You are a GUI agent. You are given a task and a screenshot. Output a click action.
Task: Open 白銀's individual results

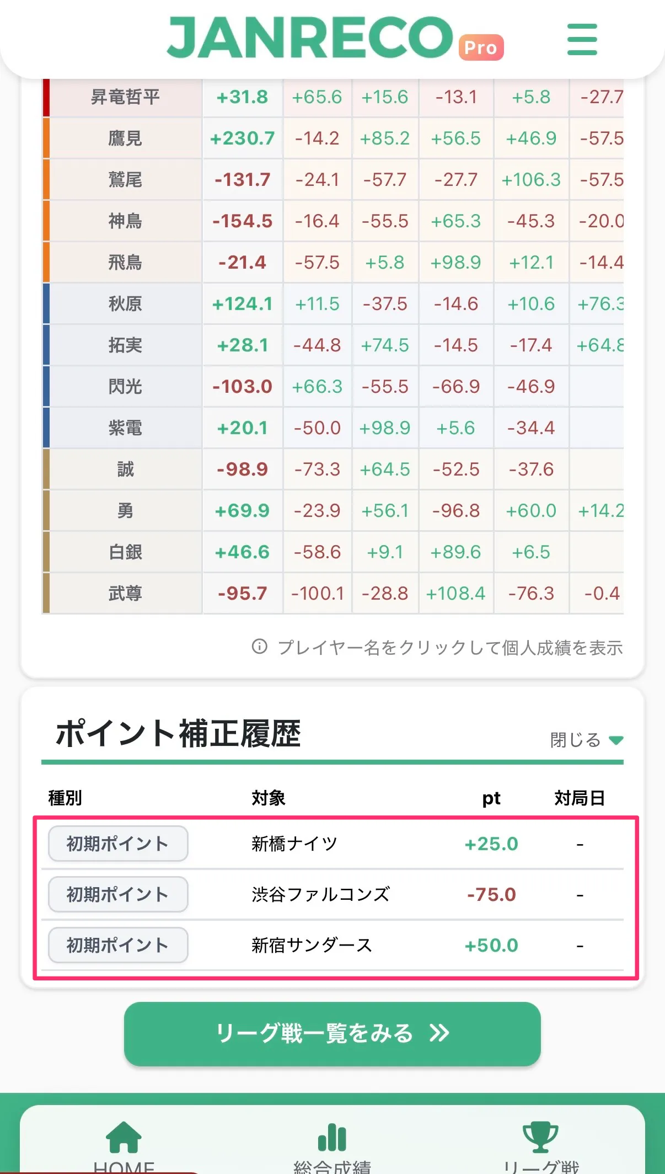[124, 552]
